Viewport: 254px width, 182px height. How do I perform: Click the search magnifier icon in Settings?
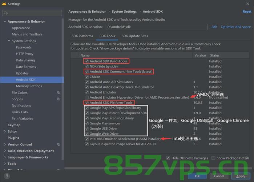pos(6,13)
